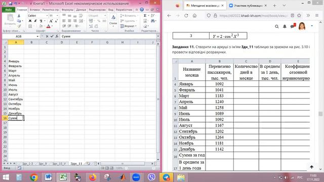
Task: Cancel cell entry with the X icon
Action: click(47, 36)
